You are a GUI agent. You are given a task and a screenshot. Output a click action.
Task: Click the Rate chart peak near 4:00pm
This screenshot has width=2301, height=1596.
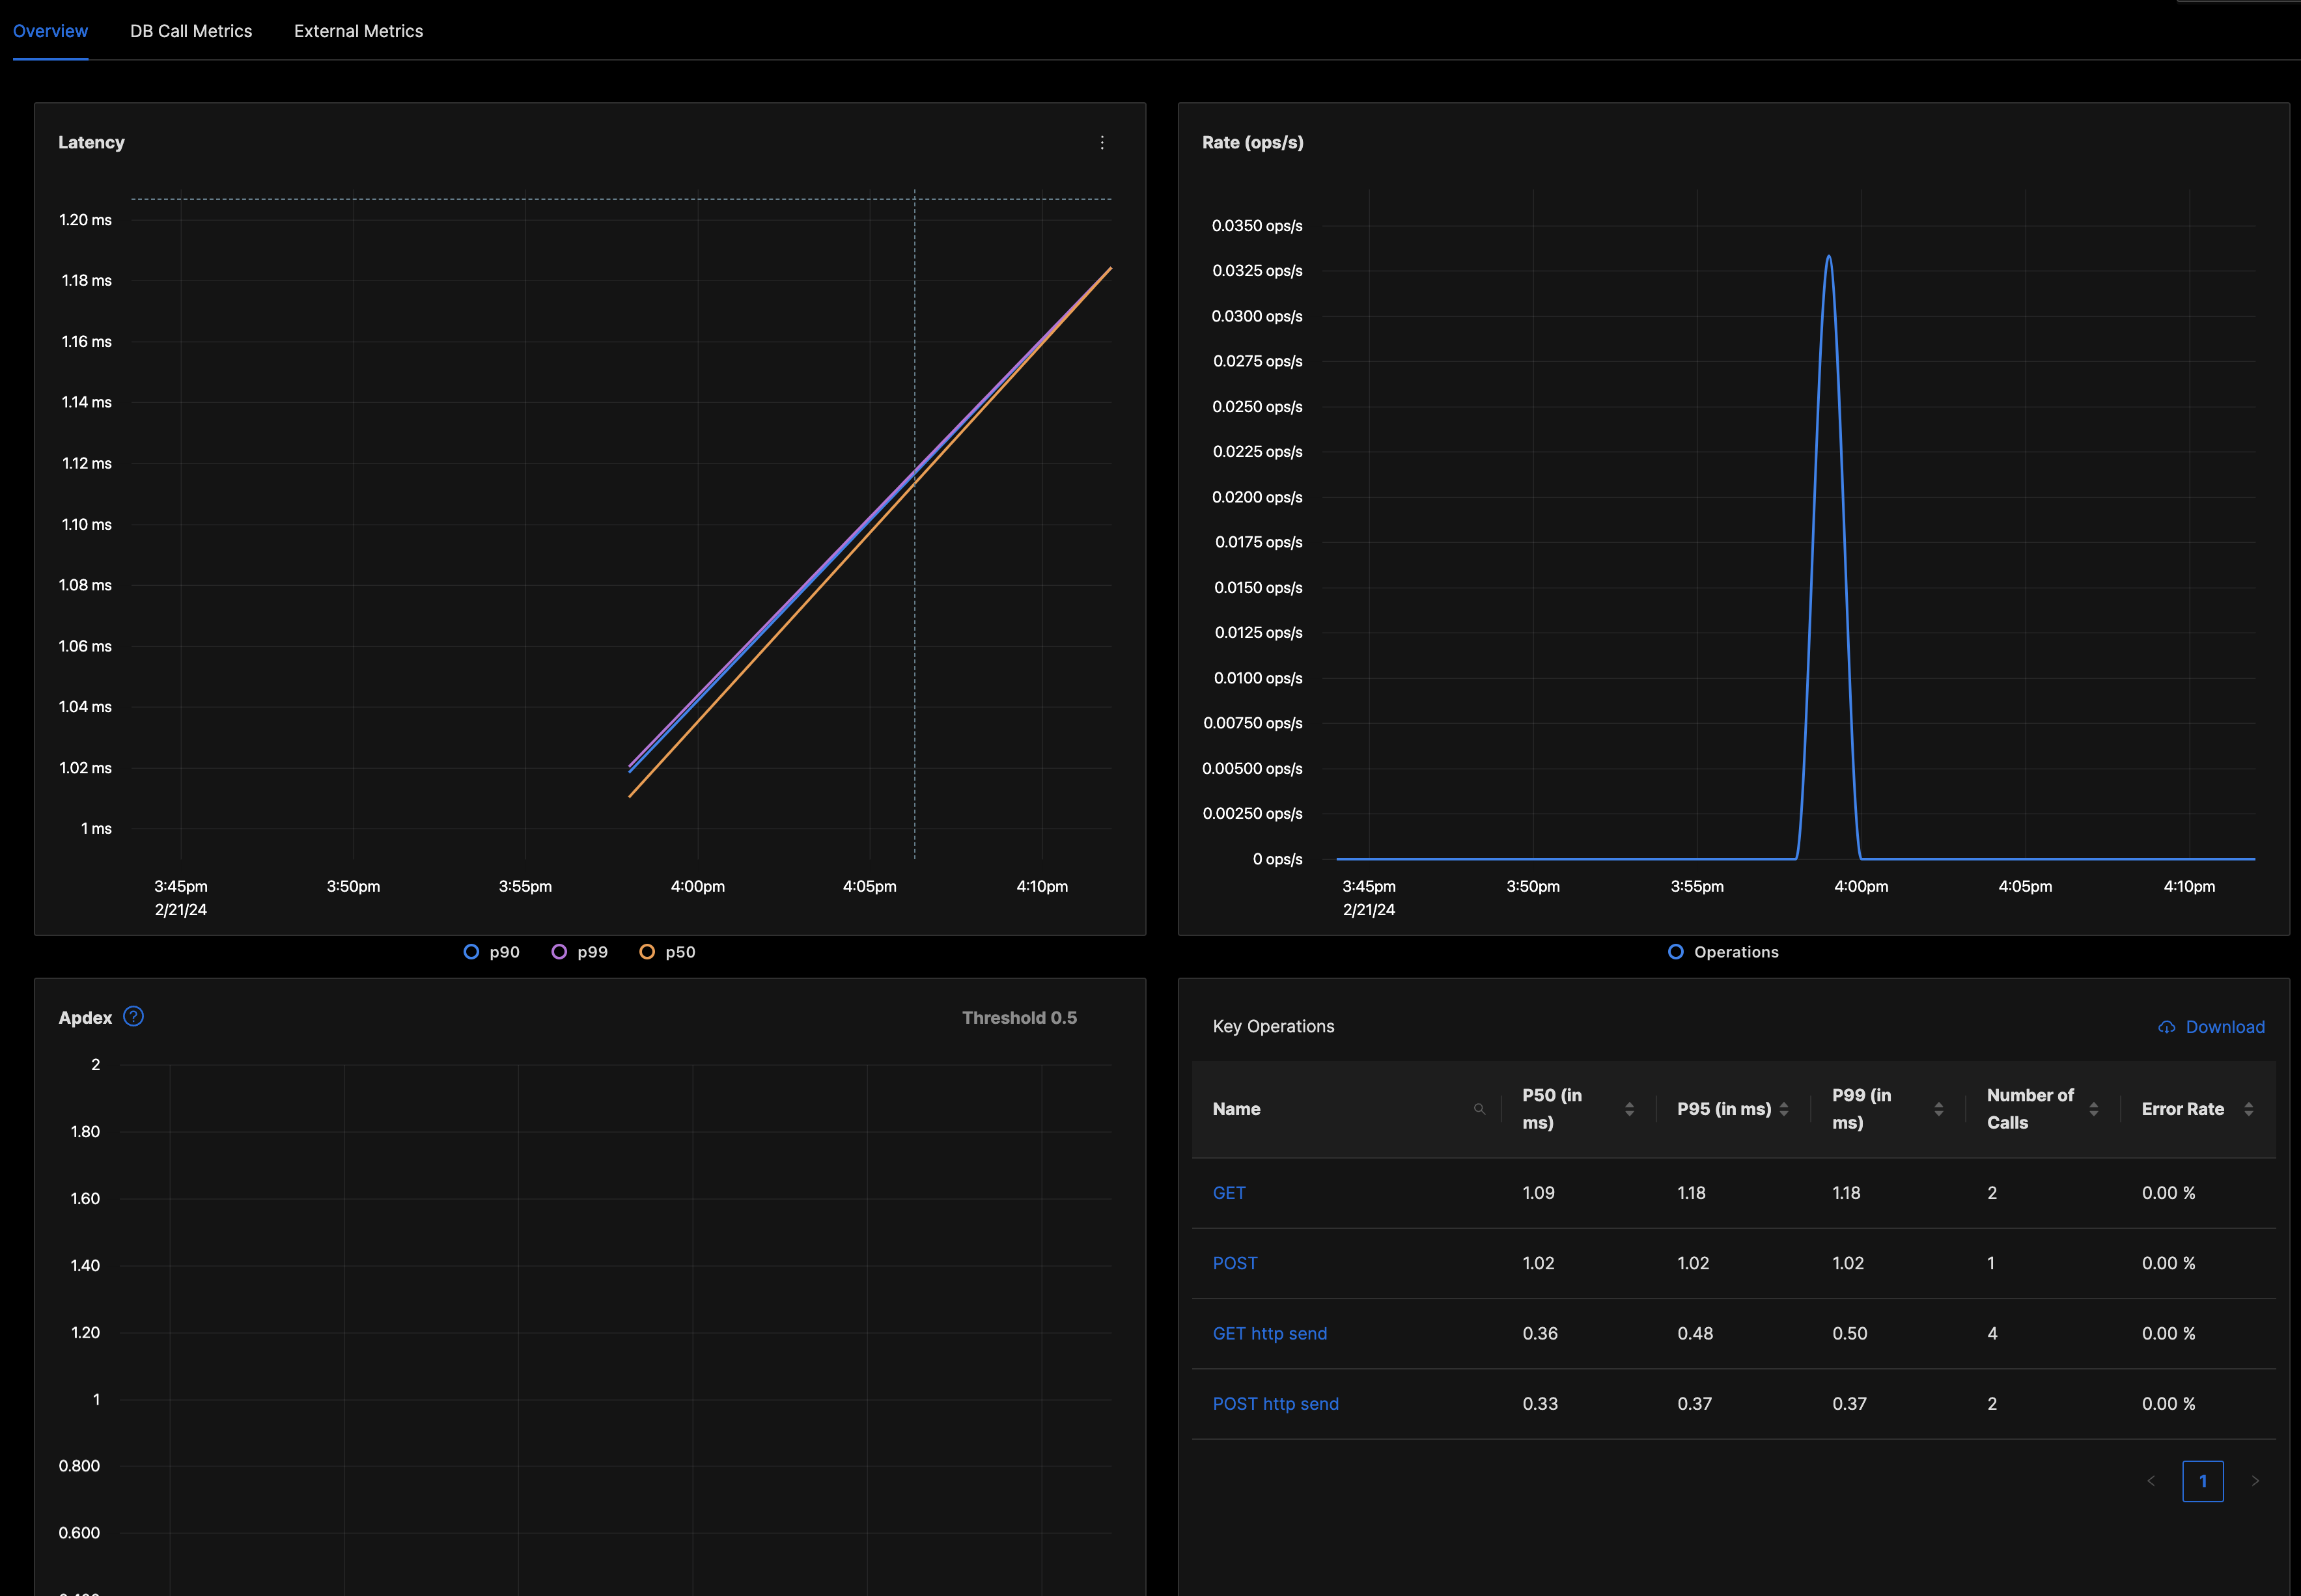tap(1829, 258)
